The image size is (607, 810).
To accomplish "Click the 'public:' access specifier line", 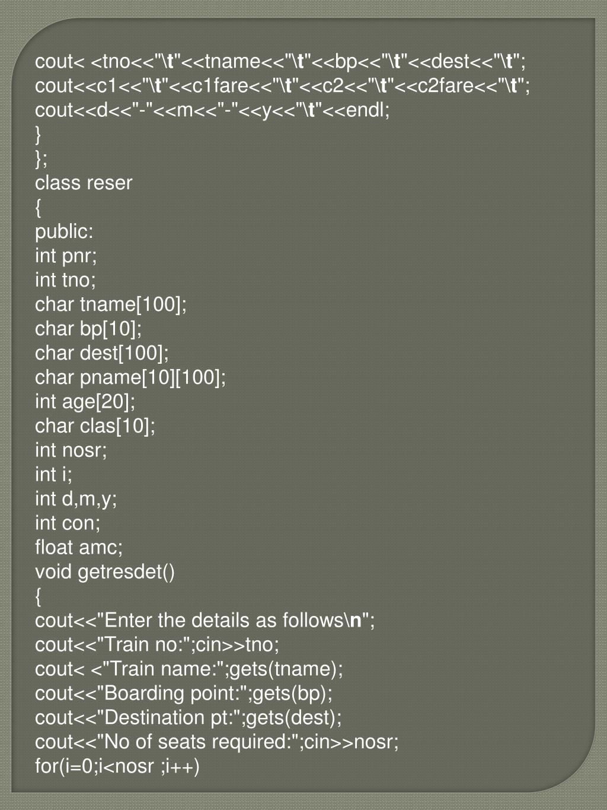I will tap(64, 231).
